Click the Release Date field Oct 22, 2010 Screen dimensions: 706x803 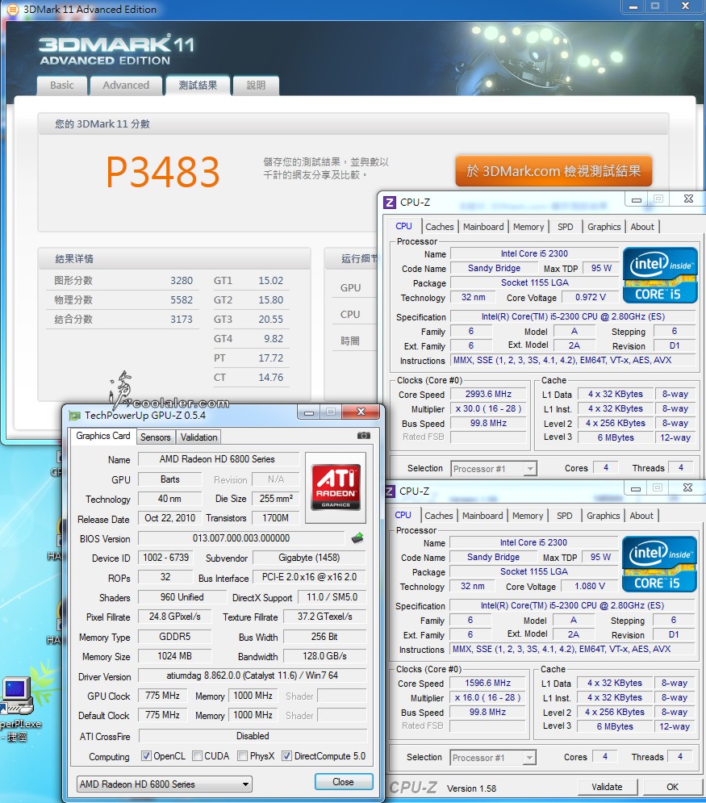click(x=170, y=518)
